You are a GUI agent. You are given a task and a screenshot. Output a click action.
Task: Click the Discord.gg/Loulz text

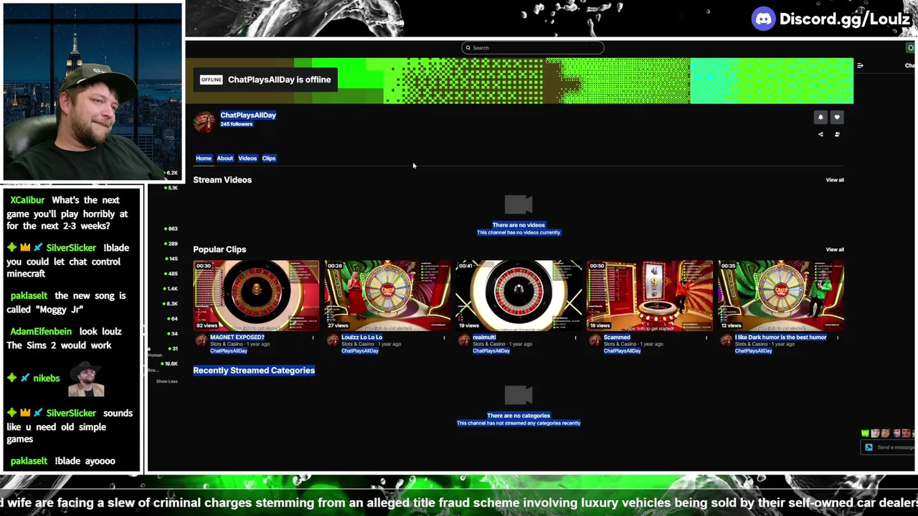pos(845,19)
